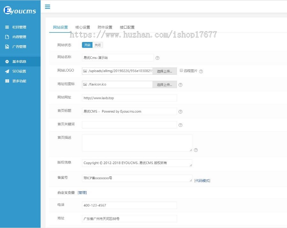Click the 栏目管理 list icon
Image resolution: width=287 pixels, height=228 pixels.
(7, 27)
